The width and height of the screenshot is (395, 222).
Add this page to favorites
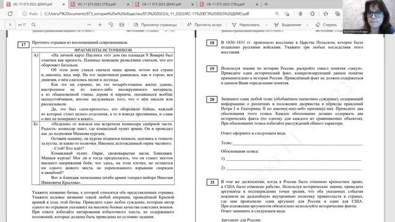[x=286, y=14]
